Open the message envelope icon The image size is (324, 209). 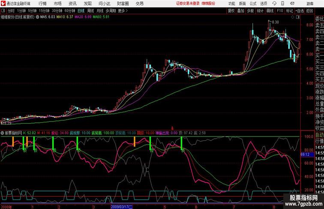click(292, 3)
